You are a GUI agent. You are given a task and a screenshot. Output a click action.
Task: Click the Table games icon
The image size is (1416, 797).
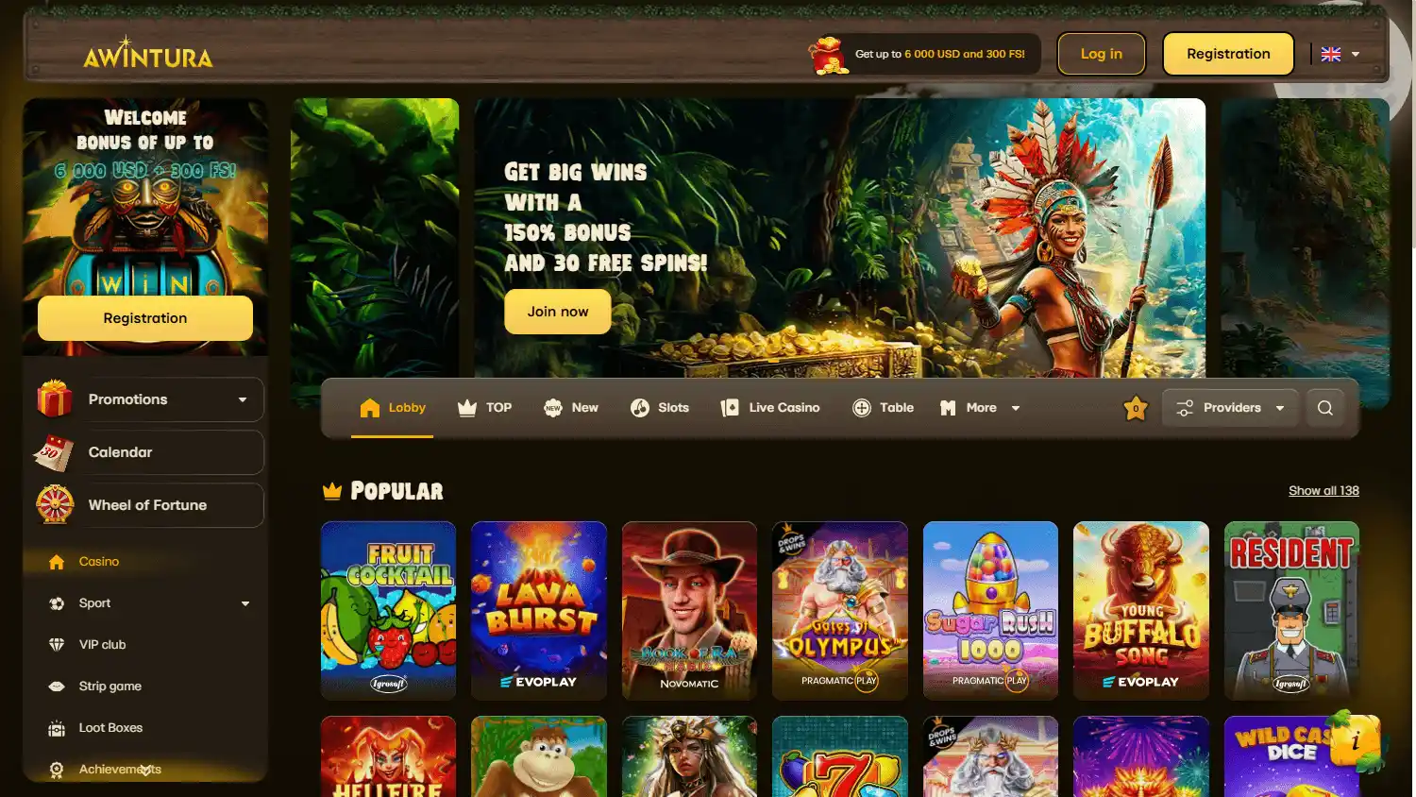tap(862, 408)
